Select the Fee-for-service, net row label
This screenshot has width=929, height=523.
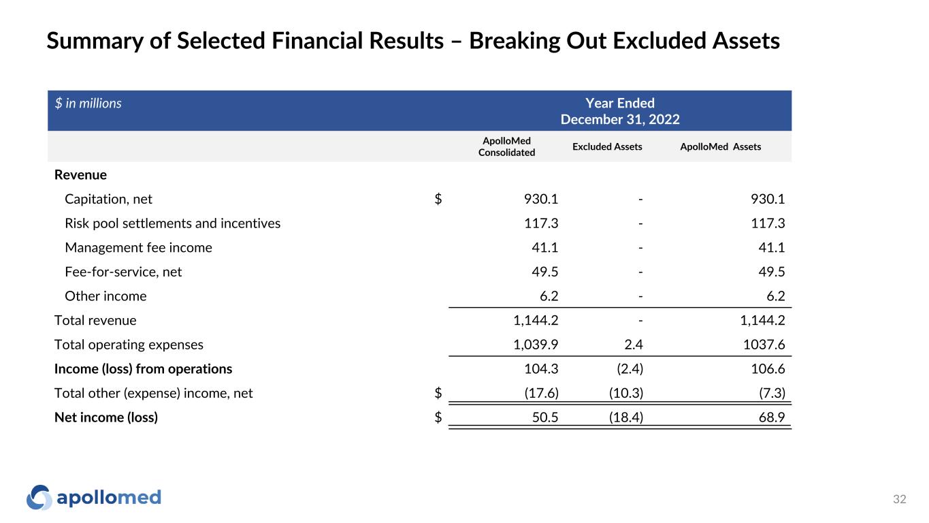pos(123,272)
